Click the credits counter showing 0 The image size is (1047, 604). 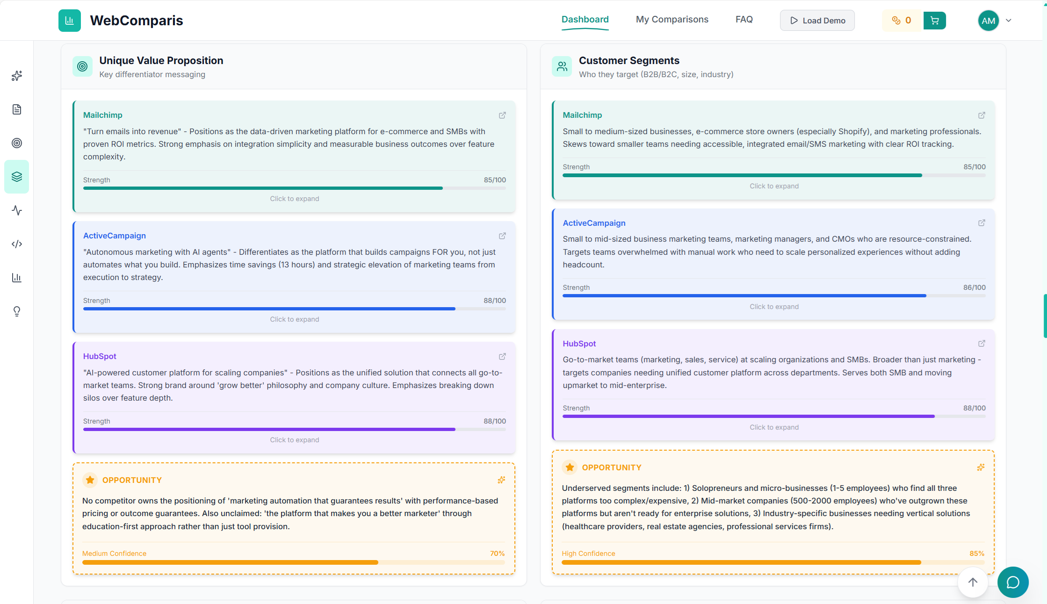pyautogui.click(x=902, y=21)
